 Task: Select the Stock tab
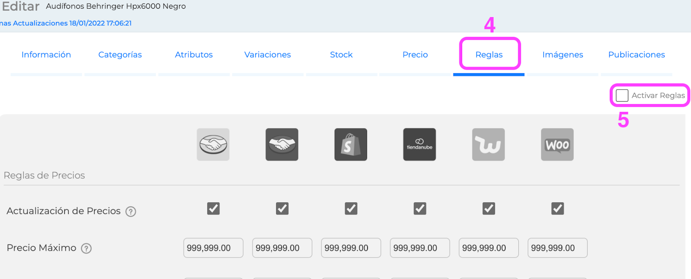point(341,55)
